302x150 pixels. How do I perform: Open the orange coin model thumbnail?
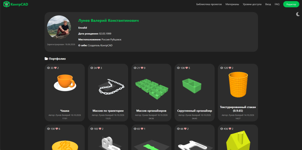[65, 145]
